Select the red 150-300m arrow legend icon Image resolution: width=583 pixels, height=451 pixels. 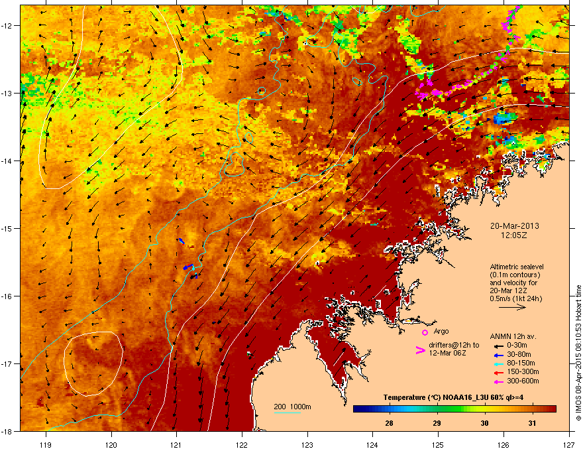pyautogui.click(x=498, y=373)
